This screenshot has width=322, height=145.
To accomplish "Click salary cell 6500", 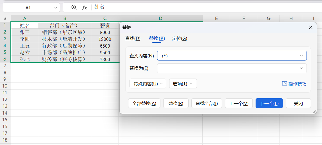I will click(x=105, y=46).
